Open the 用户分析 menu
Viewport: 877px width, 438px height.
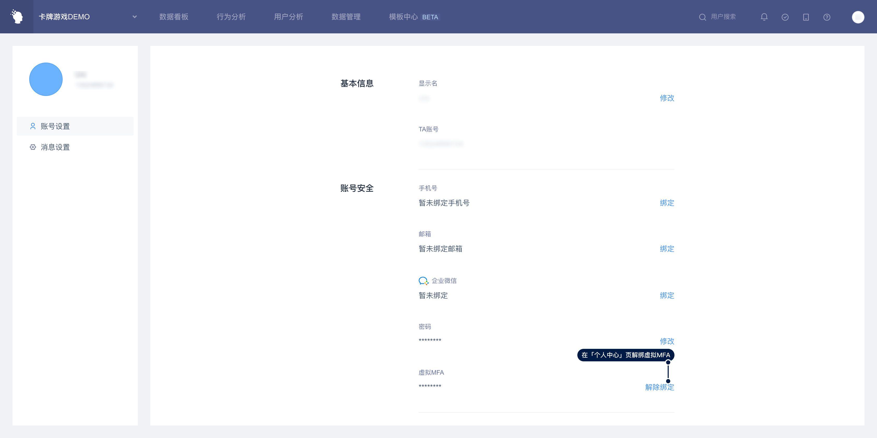coord(288,17)
